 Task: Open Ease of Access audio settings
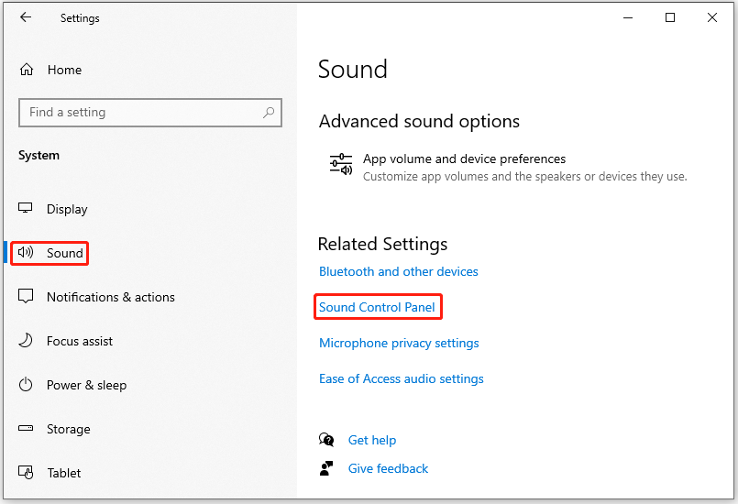[401, 378]
